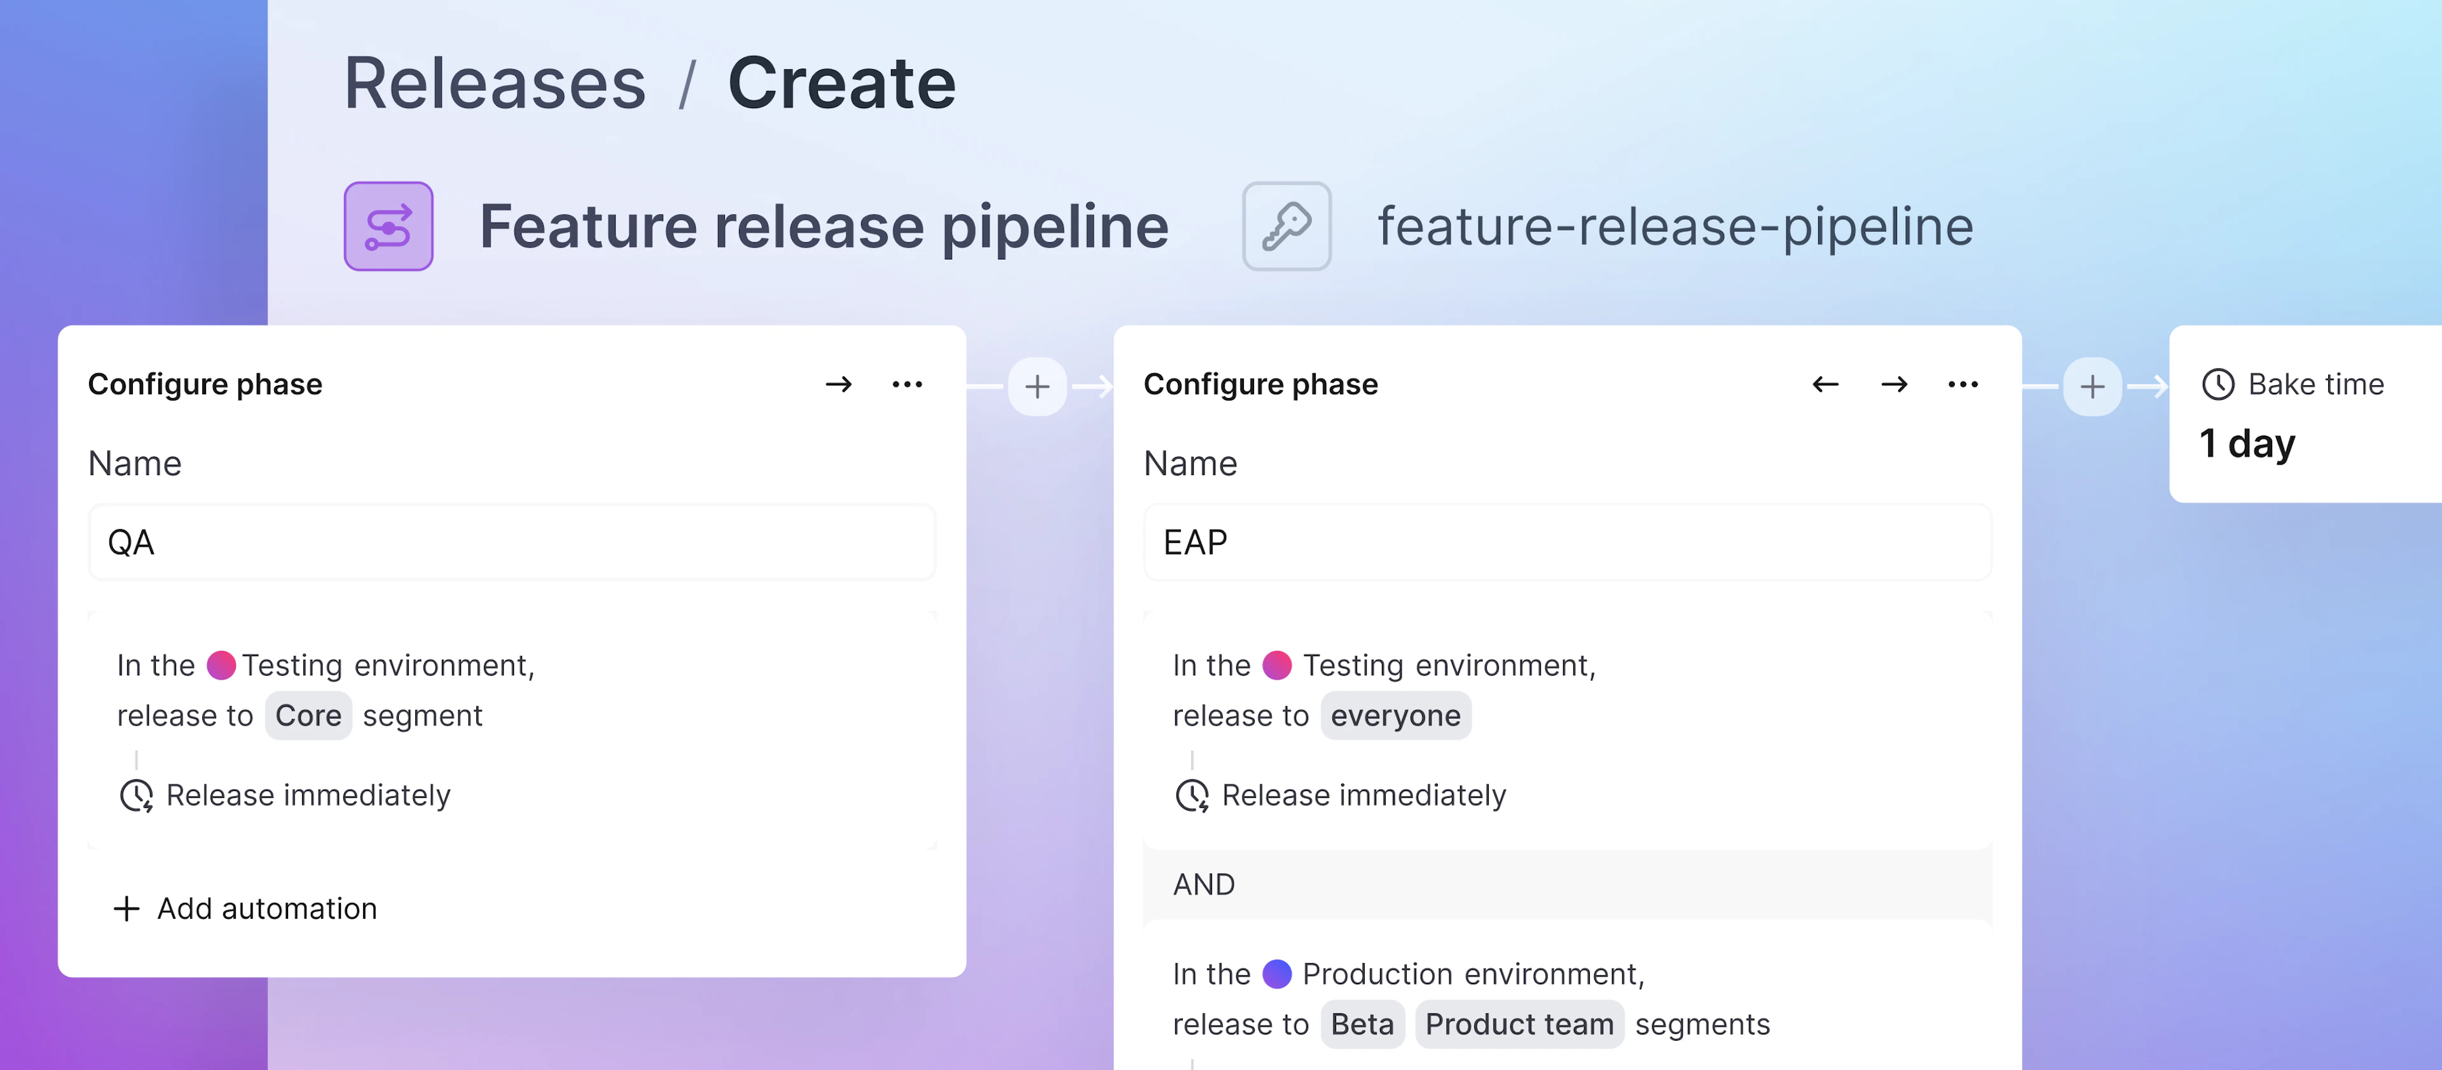Viewport: 2442px width, 1070px height.
Task: Click the plus between QA and EAP phases
Action: [1037, 387]
